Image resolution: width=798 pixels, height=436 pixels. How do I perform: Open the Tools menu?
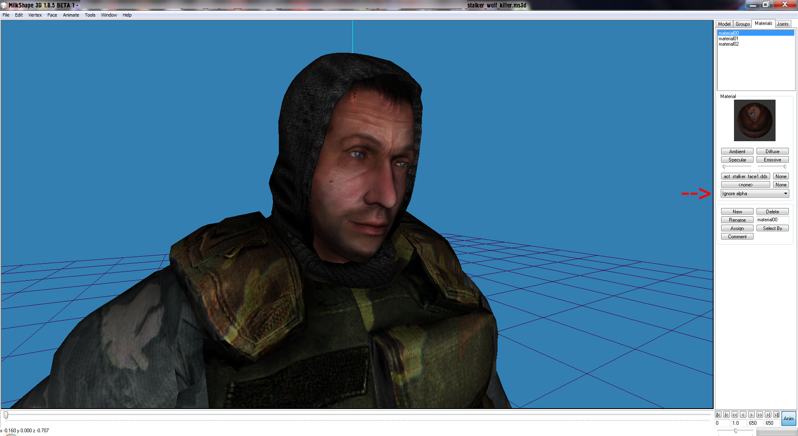[x=90, y=15]
